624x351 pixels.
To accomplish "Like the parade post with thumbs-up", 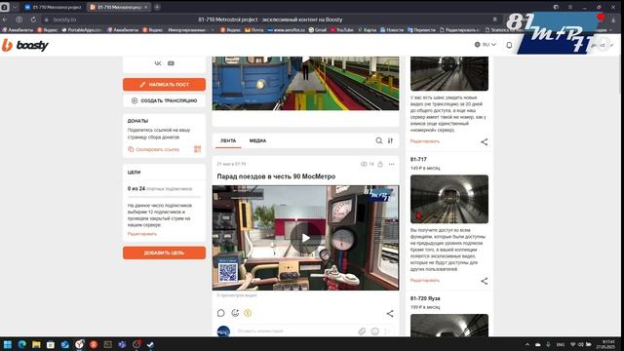I will tap(380, 164).
